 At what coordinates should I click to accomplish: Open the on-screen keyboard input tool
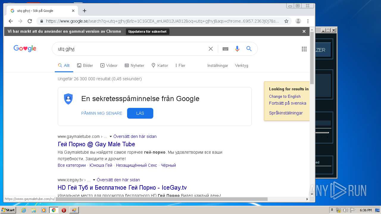coord(225,49)
